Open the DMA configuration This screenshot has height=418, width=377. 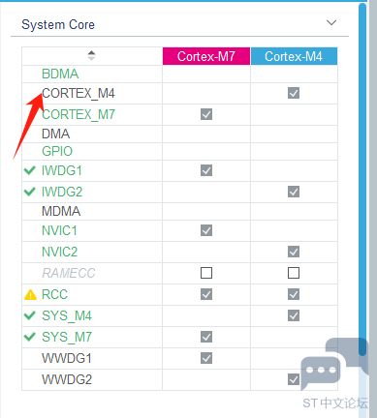[56, 134]
